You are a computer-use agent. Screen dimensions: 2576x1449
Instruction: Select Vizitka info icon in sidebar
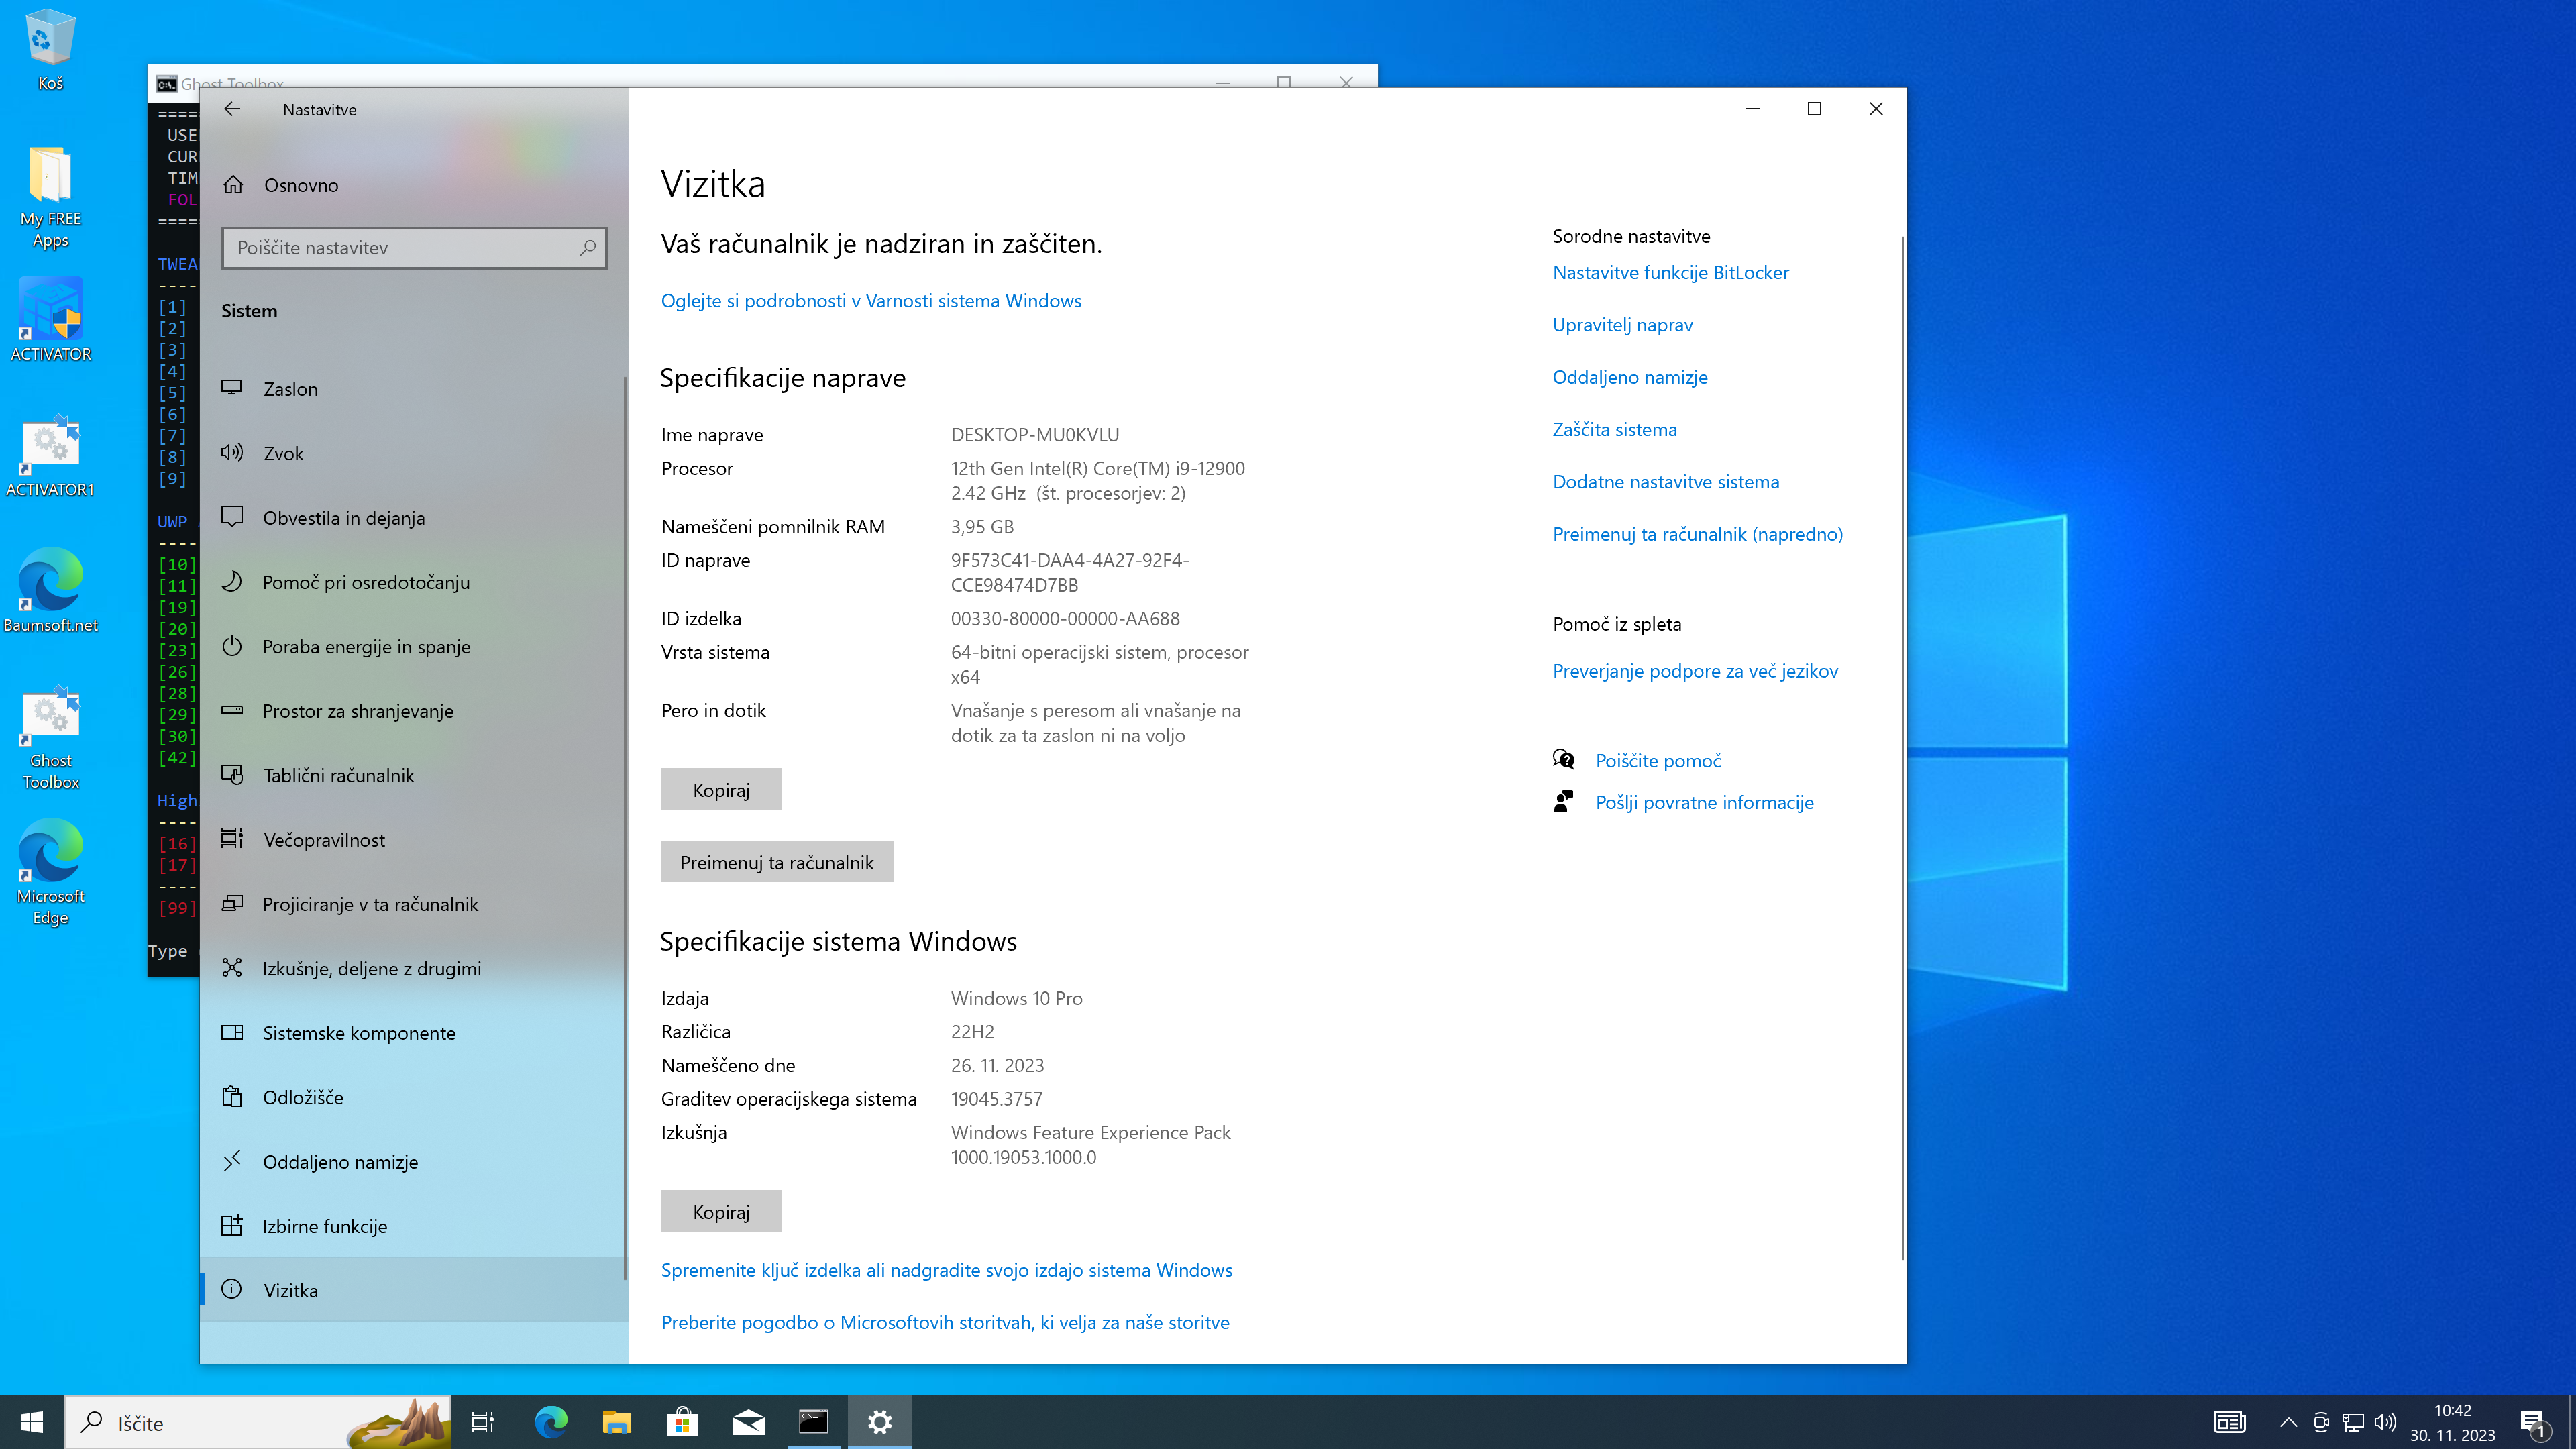[232, 1289]
